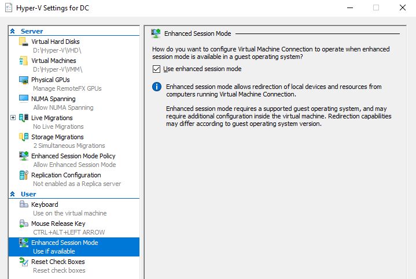The image size is (416, 279).
Task: Click the Storage Migrations icon
Action: tap(24, 137)
